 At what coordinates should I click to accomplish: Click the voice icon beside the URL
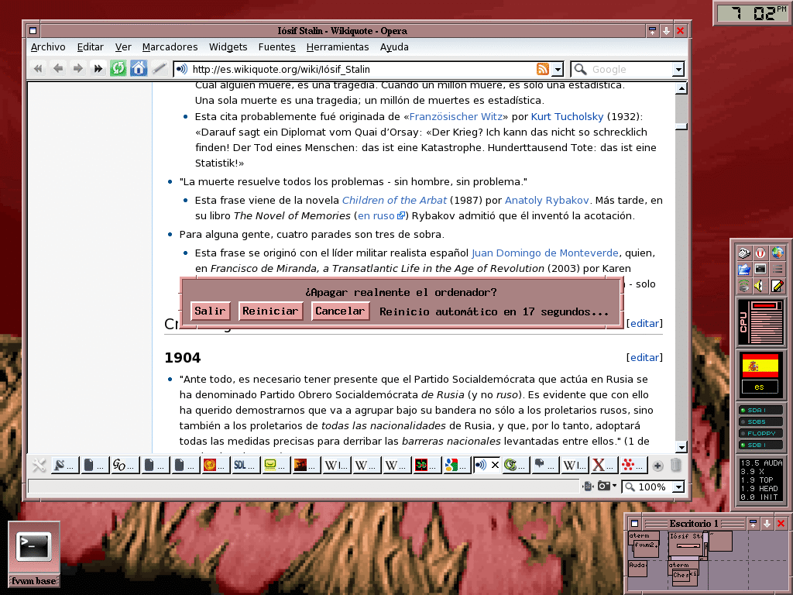coord(182,69)
